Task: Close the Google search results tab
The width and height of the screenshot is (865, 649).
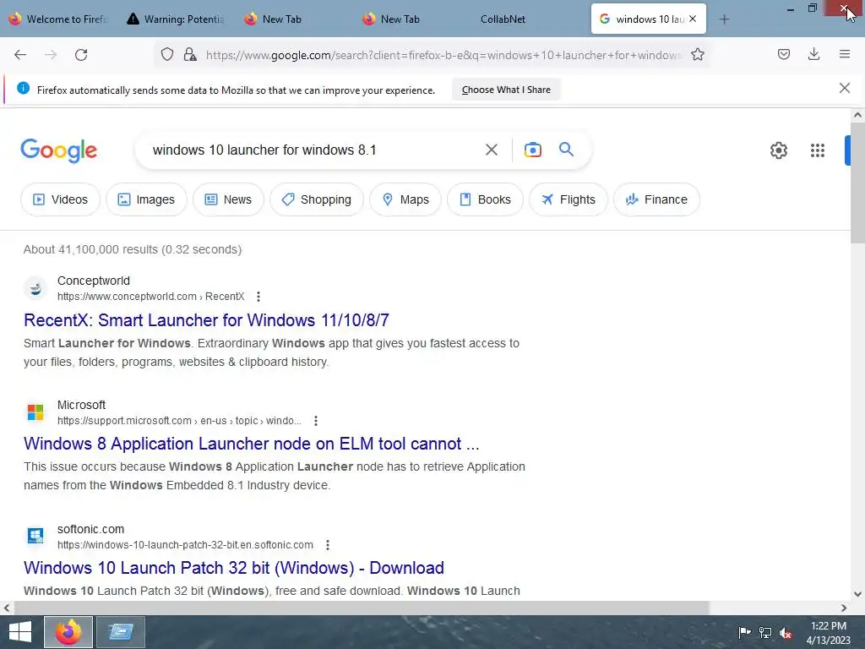Action: [693, 19]
